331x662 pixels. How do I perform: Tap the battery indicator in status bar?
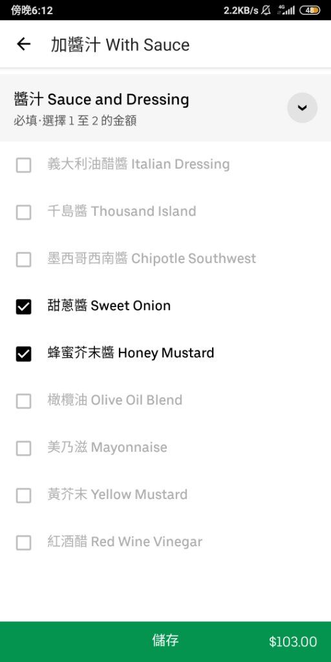click(x=310, y=10)
